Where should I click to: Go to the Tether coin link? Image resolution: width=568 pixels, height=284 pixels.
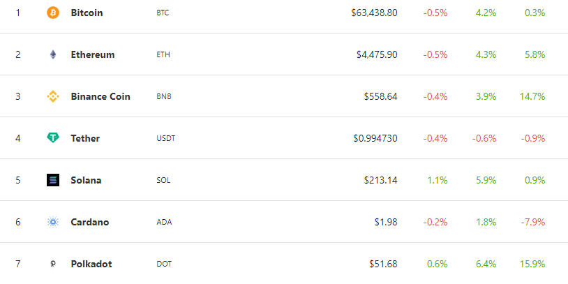(x=85, y=138)
